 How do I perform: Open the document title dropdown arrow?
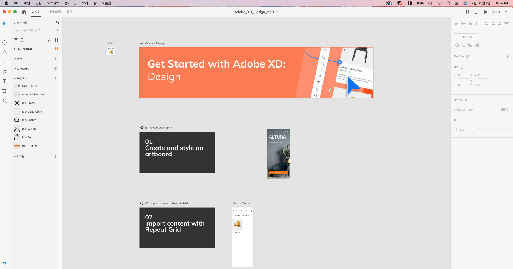point(277,12)
